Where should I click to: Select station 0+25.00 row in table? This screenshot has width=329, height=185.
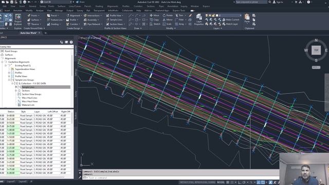pyautogui.click(x=35, y=119)
